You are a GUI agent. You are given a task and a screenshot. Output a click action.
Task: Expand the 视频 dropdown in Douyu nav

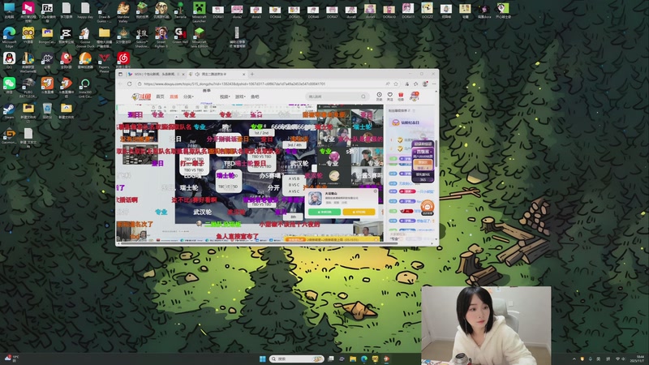click(225, 97)
